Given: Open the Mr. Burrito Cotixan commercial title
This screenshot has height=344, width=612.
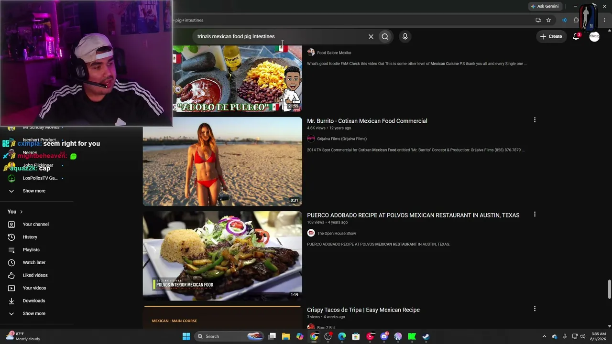Looking at the screenshot, I should [367, 121].
